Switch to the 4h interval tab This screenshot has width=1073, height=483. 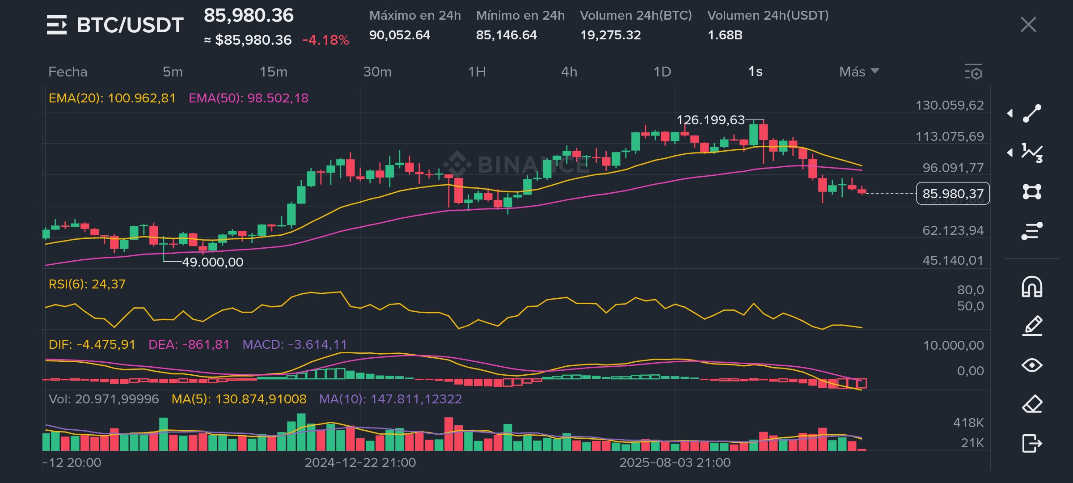[569, 72]
